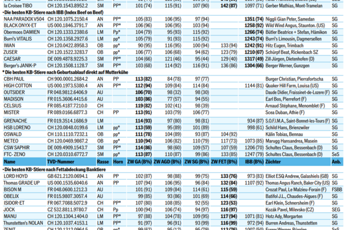Click the Rasse column header
Screen dimensions: 347x230
[103, 162]
